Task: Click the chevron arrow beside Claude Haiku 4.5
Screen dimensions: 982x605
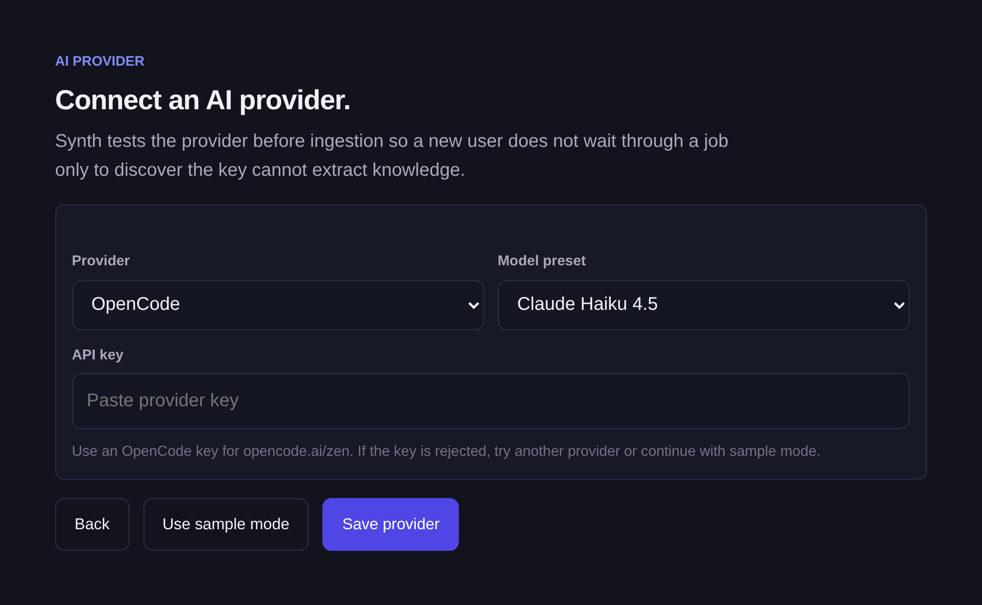Action: pyautogui.click(x=899, y=306)
